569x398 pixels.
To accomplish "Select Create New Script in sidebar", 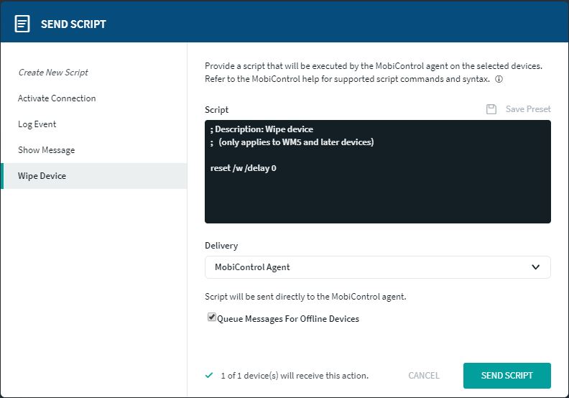I will click(x=53, y=73).
